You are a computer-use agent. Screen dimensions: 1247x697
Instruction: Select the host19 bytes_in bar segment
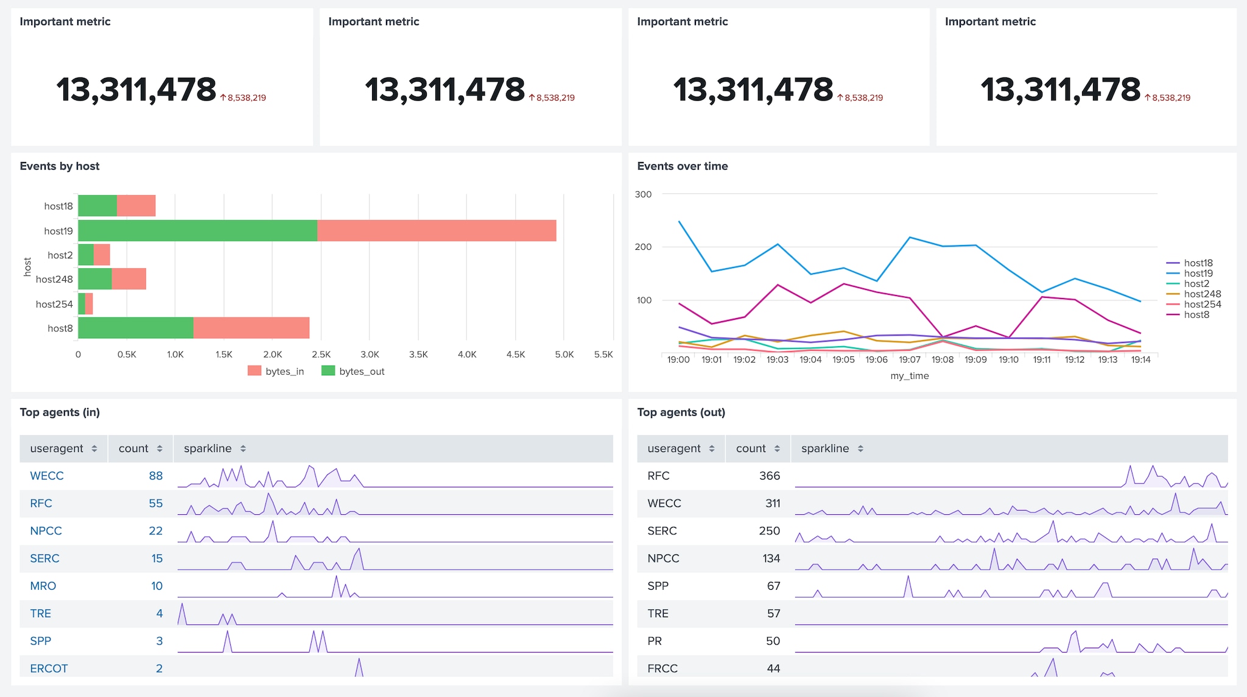pyautogui.click(x=436, y=231)
